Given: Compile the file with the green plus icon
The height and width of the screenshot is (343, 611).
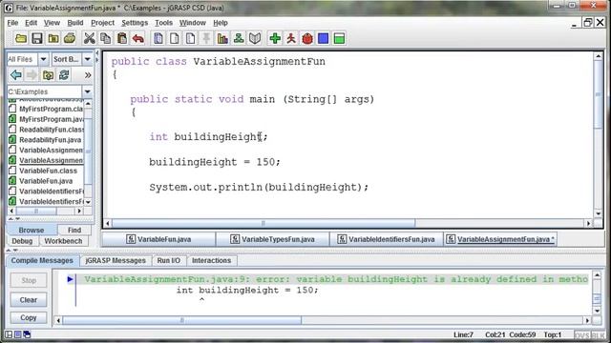Looking at the screenshot, I should tap(275, 38).
